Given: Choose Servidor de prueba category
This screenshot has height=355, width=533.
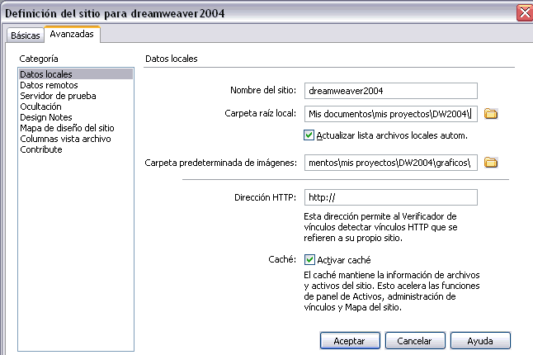Looking at the screenshot, I should [58, 96].
